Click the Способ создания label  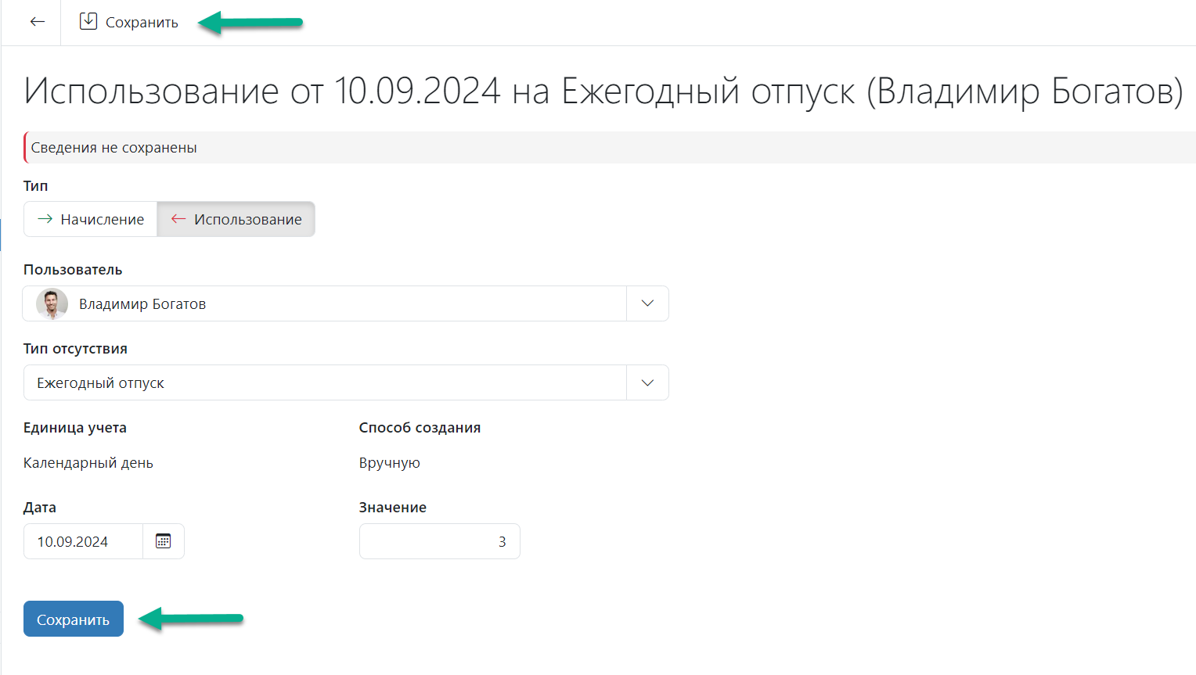click(x=420, y=428)
